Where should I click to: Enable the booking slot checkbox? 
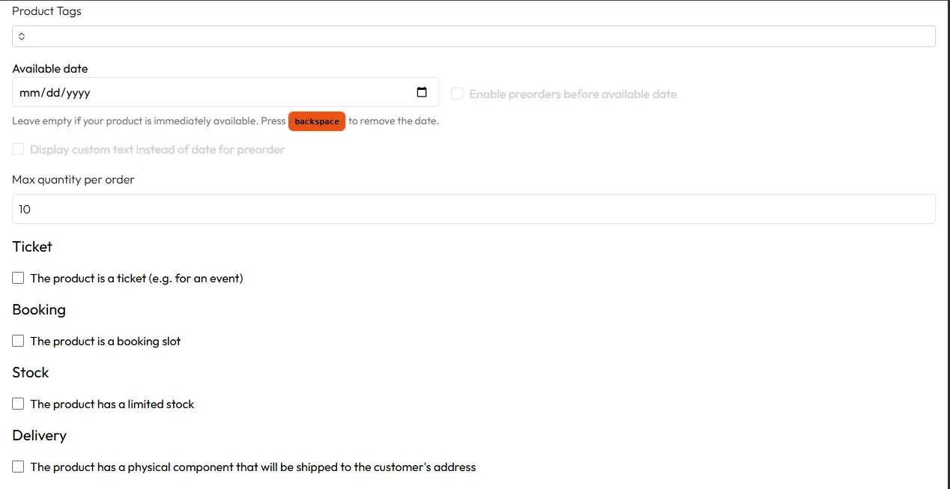(x=18, y=341)
